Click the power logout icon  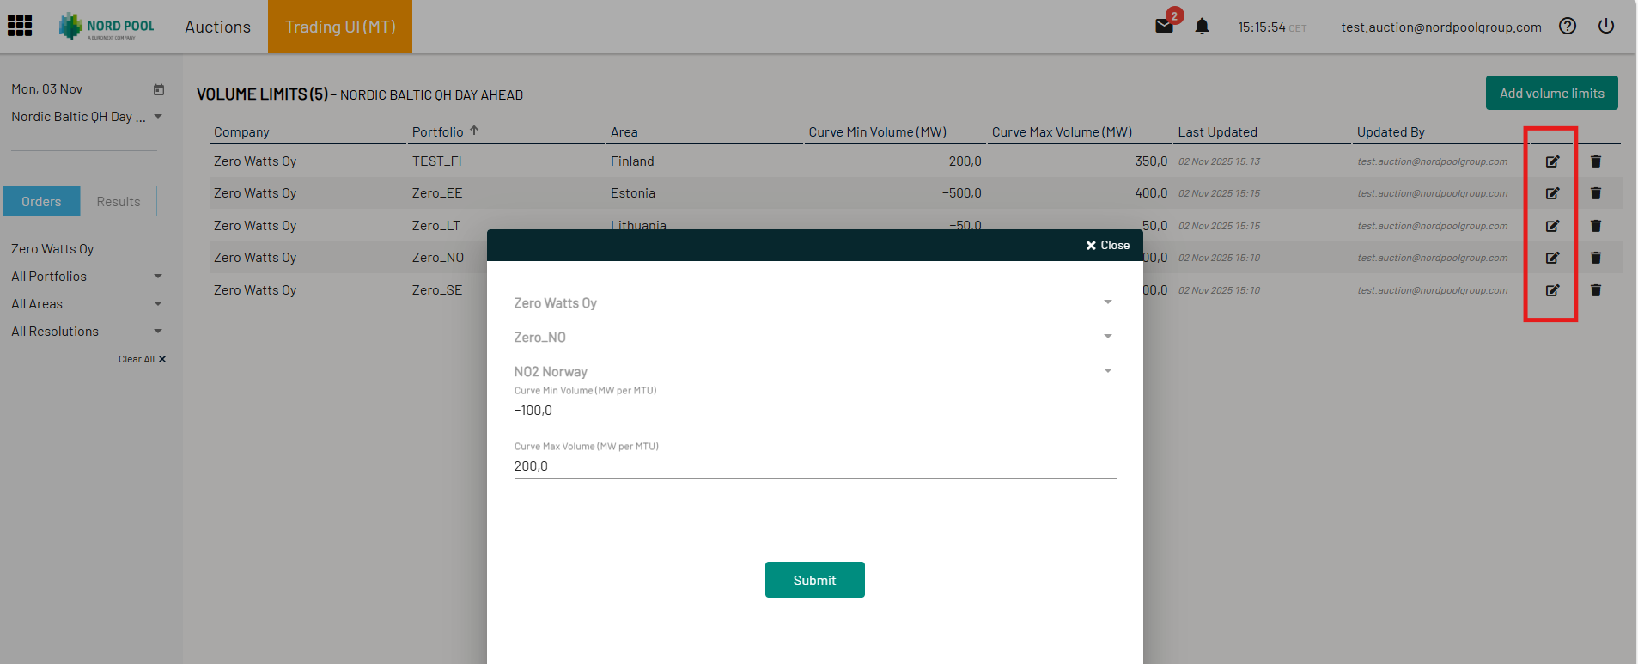pyautogui.click(x=1606, y=26)
